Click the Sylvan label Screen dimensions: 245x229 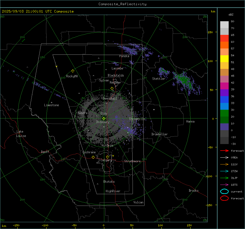(x=104, y=80)
